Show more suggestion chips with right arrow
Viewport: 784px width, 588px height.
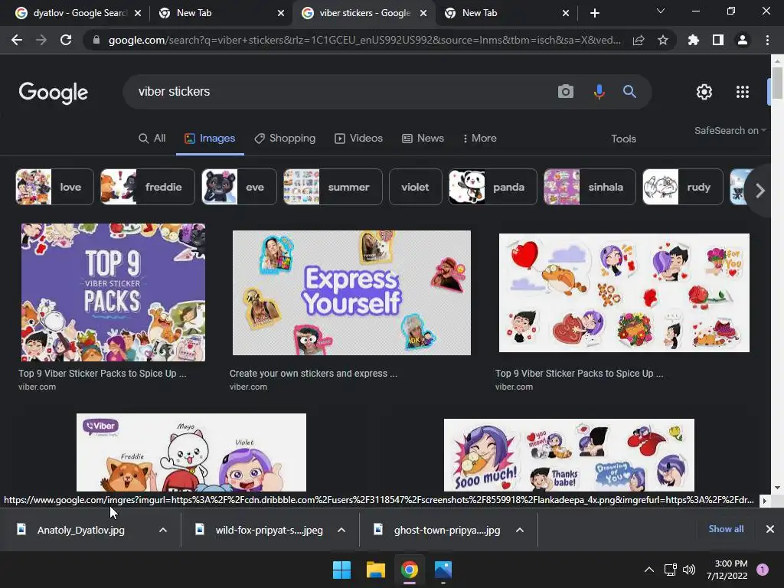pos(760,191)
